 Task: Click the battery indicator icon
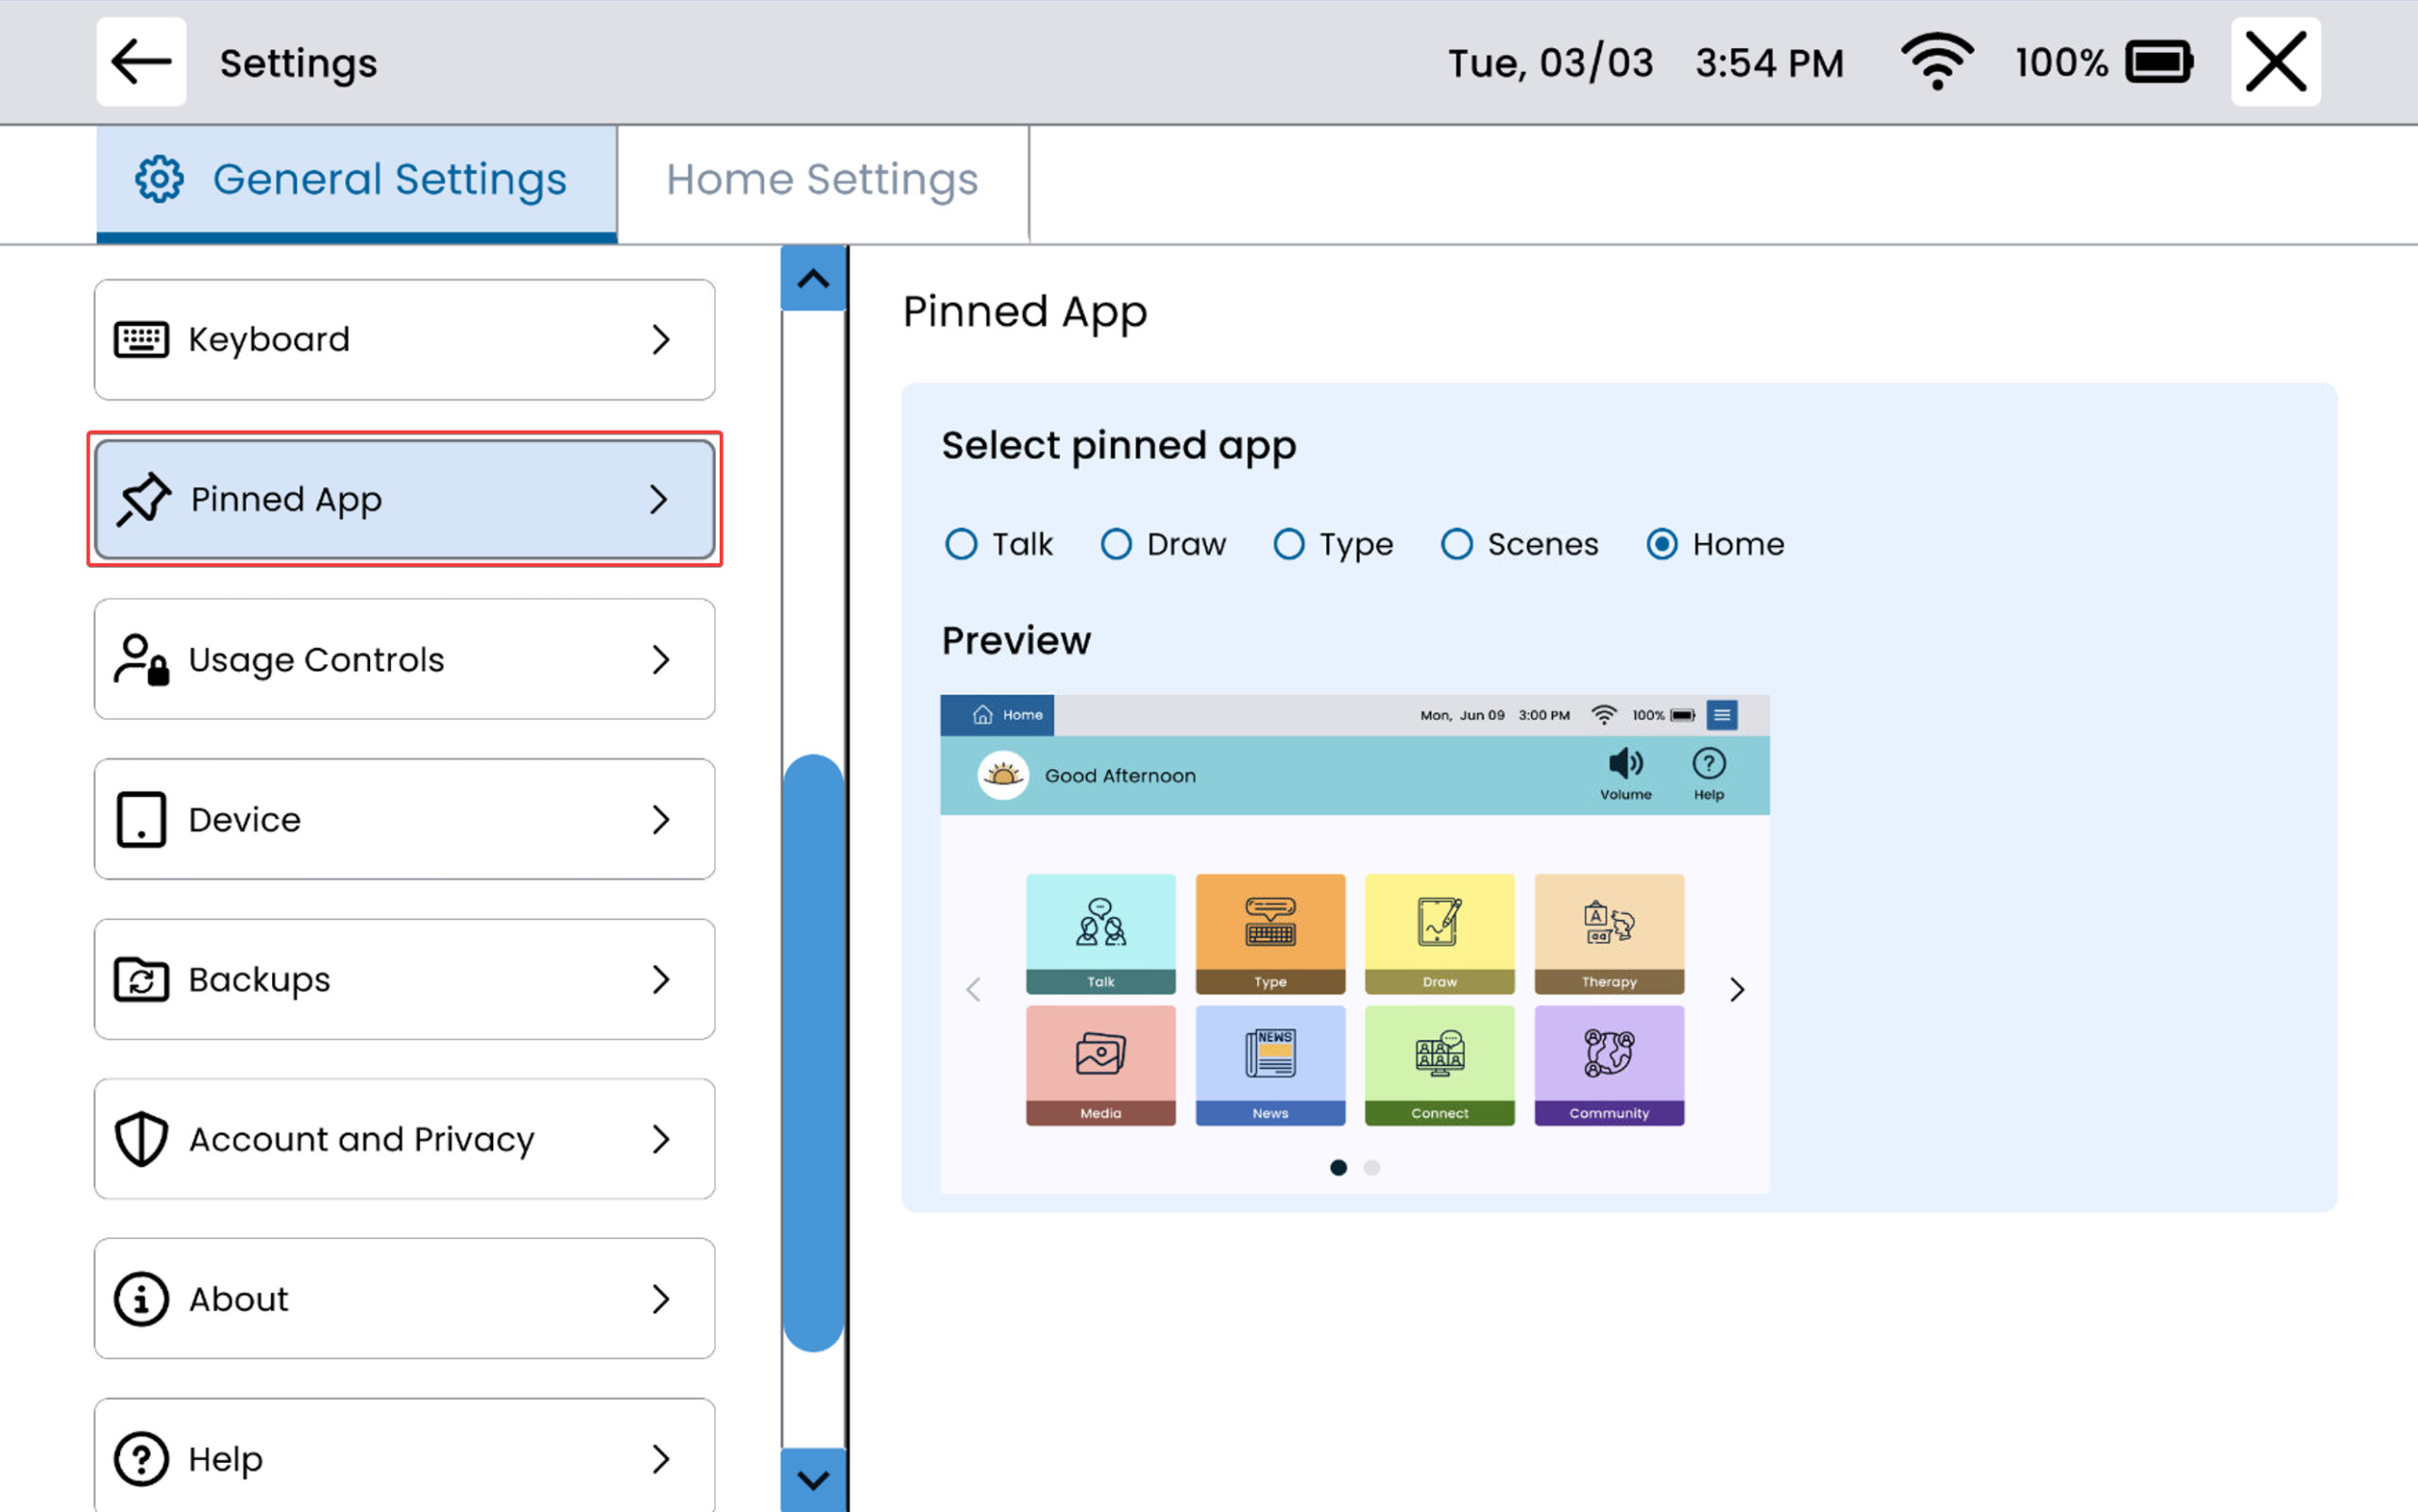point(2159,63)
